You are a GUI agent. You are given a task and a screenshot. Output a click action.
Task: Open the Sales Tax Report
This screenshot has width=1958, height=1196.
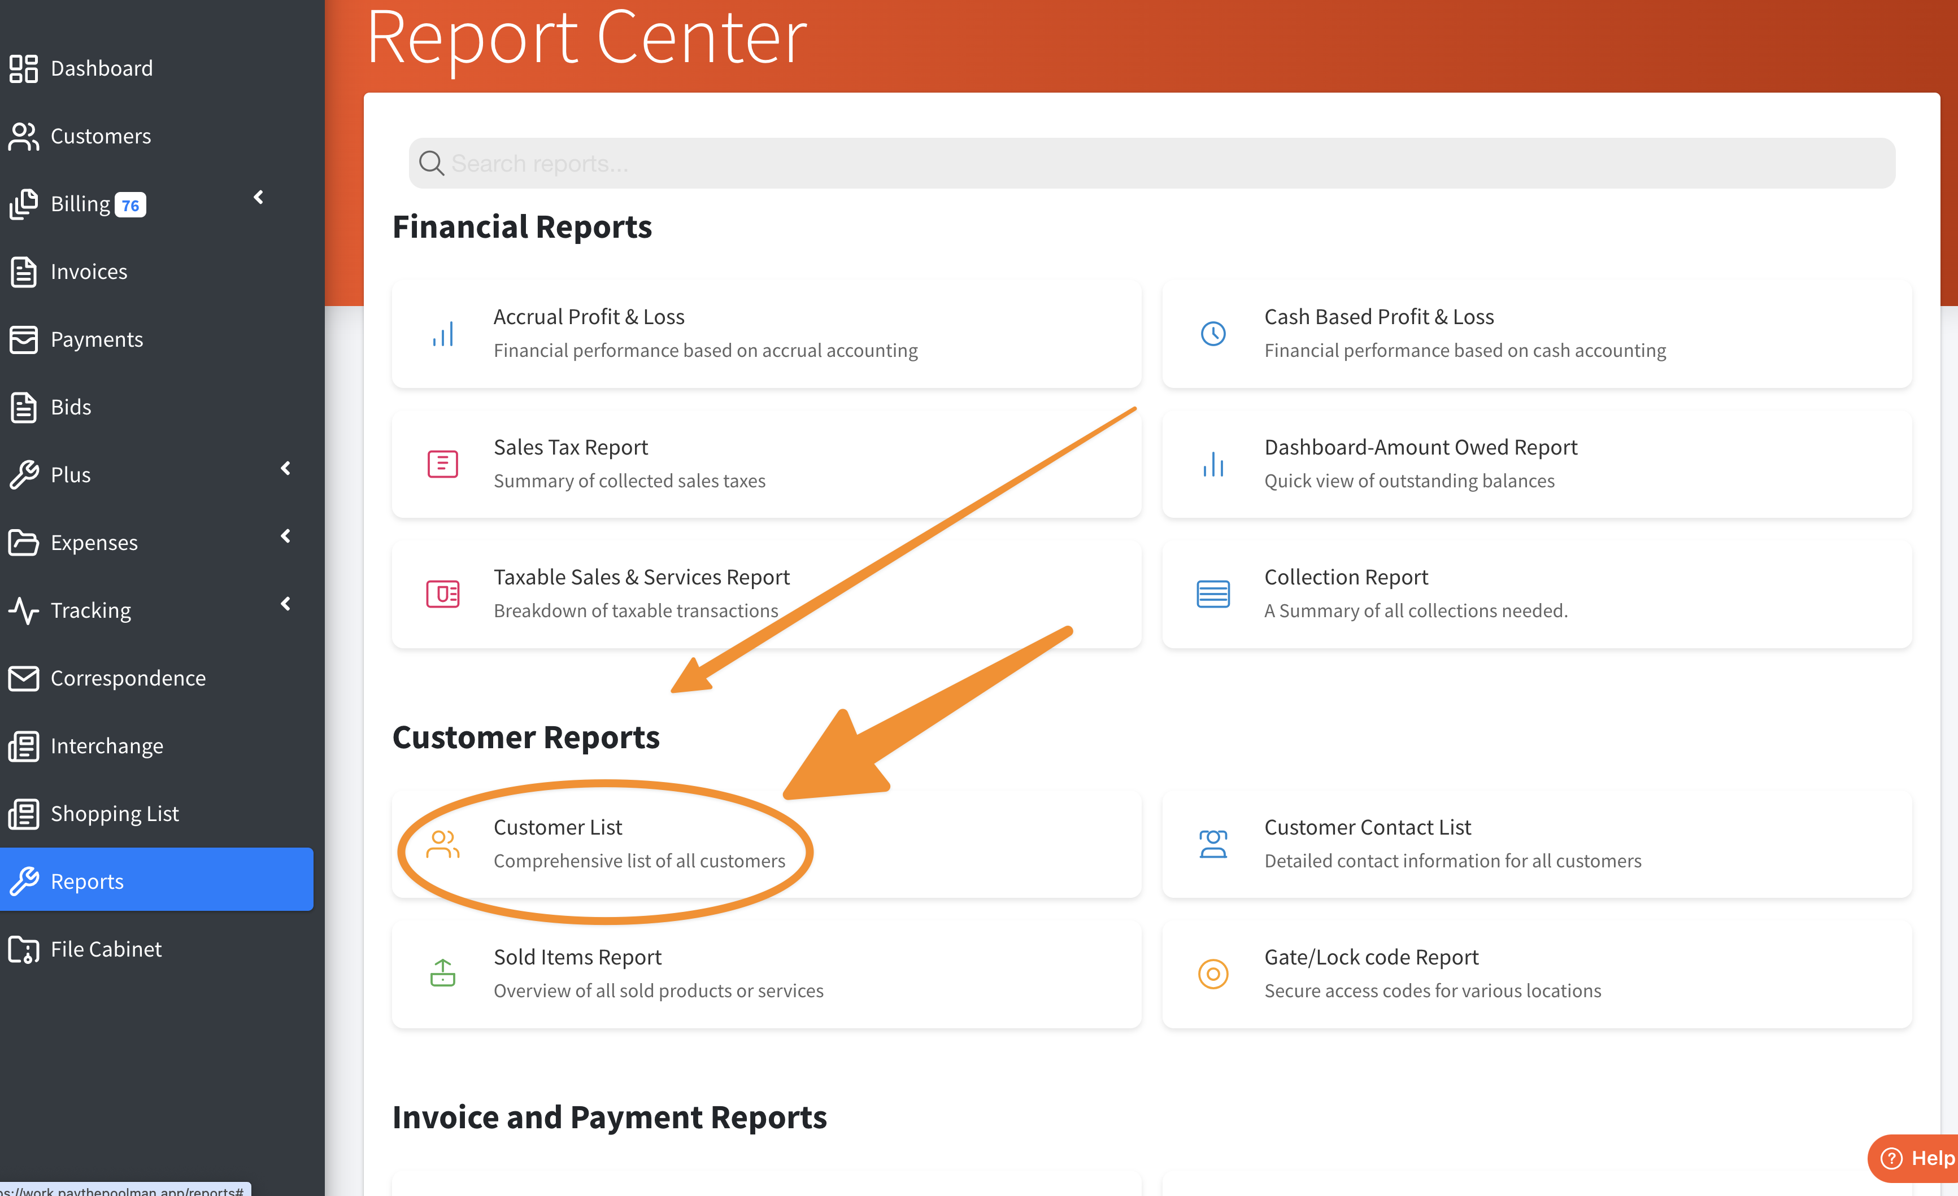tap(571, 447)
